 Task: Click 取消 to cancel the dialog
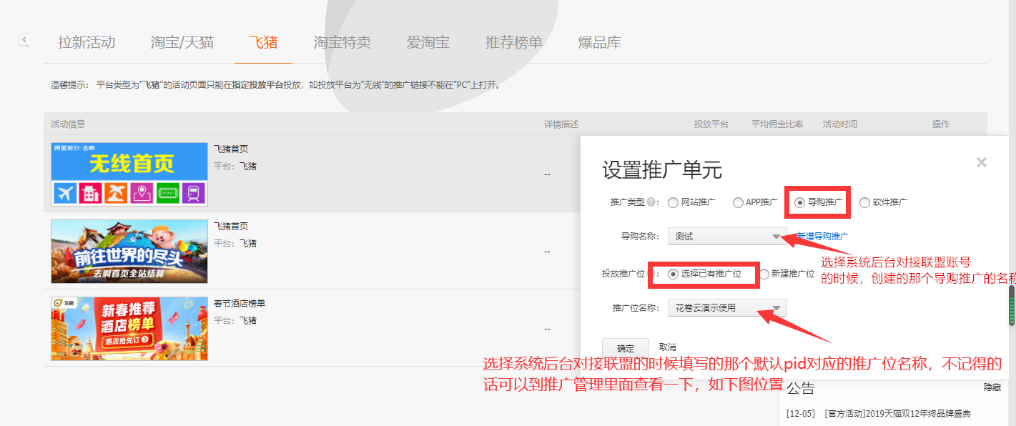(667, 347)
